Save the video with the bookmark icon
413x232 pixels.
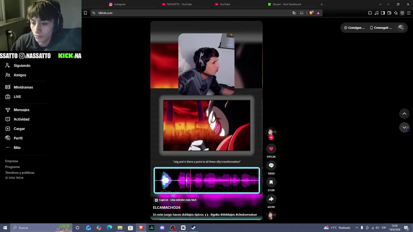[271, 182]
